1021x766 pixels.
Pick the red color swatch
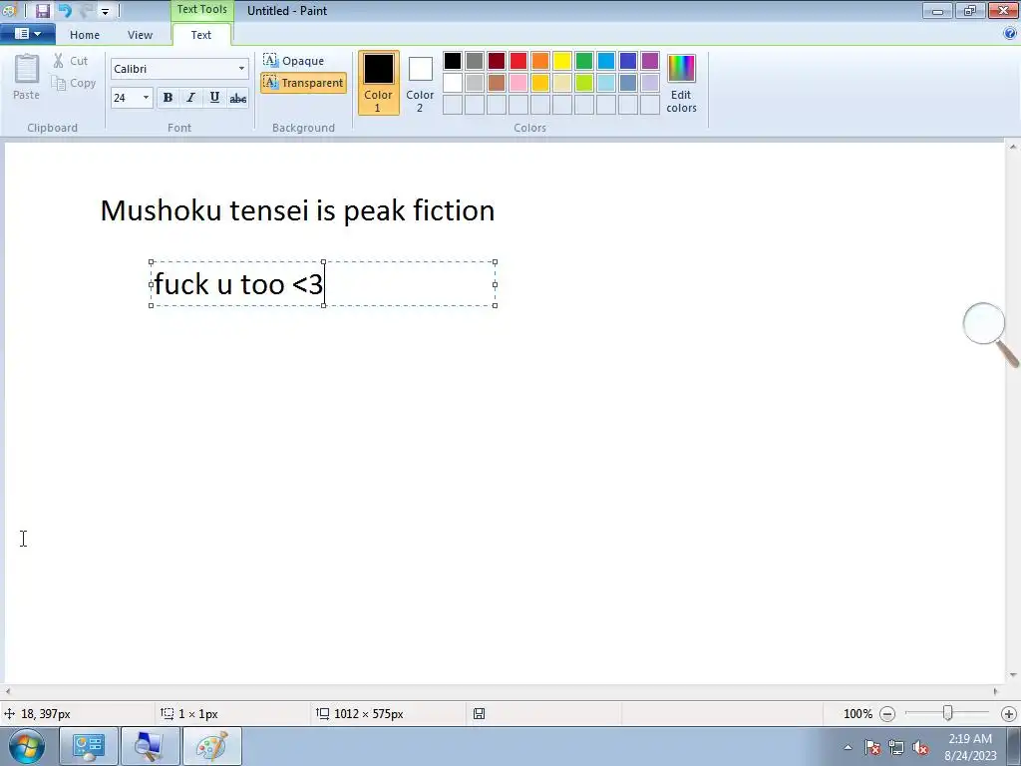[x=518, y=61]
